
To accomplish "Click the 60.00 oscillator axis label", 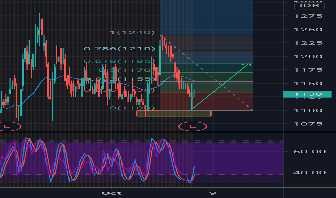I will [x=309, y=152].
